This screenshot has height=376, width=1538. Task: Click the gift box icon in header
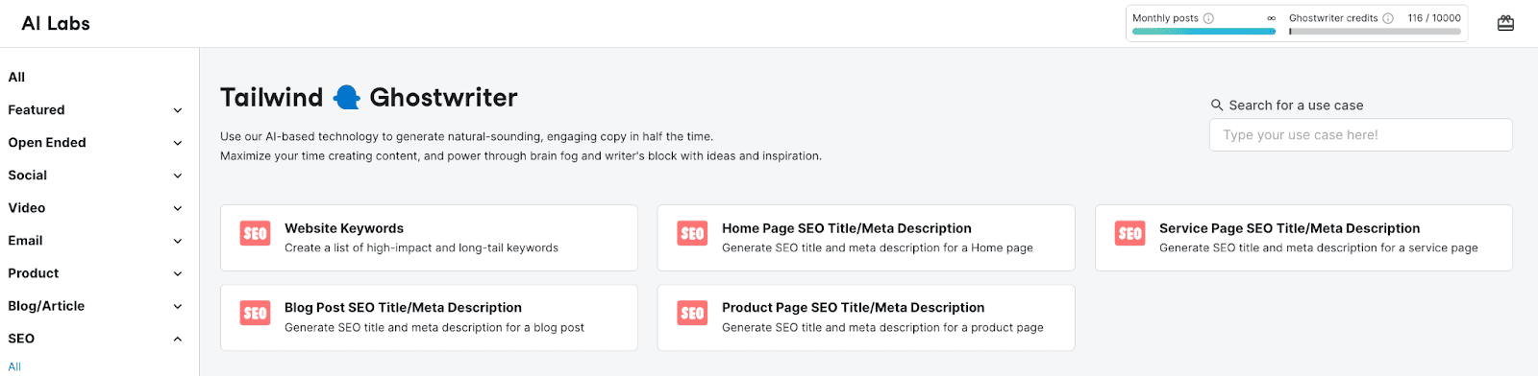1505,23
